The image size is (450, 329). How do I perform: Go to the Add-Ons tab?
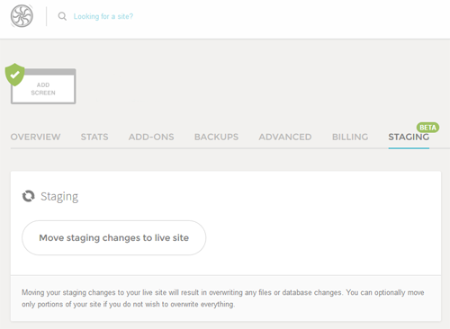151,137
